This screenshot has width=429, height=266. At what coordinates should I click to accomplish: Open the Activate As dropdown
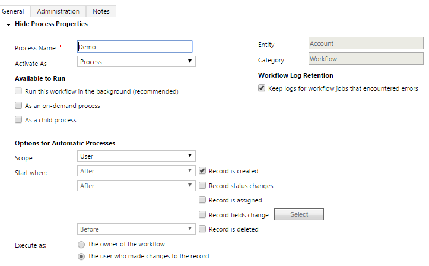coord(136,62)
